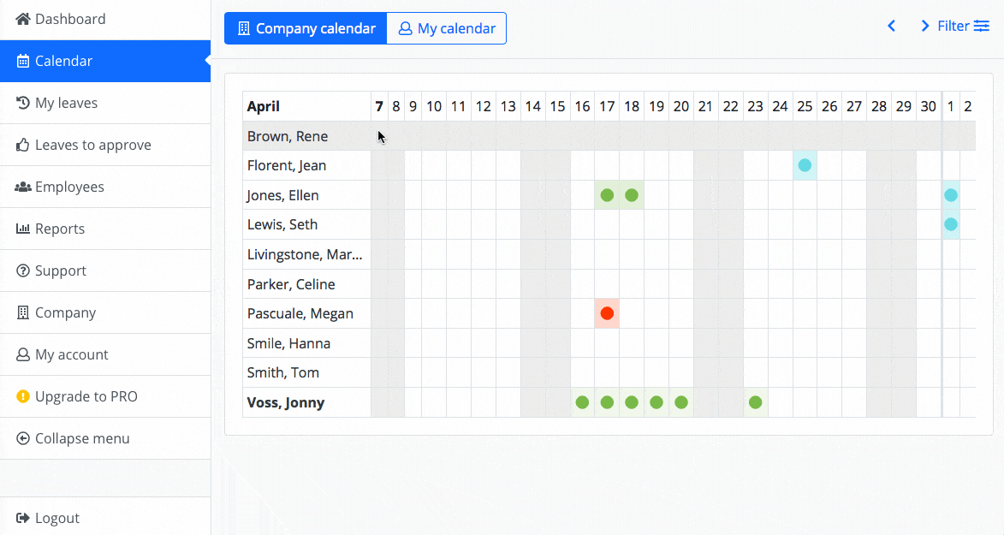
Task: Click the Support question mark icon
Action: click(x=23, y=270)
